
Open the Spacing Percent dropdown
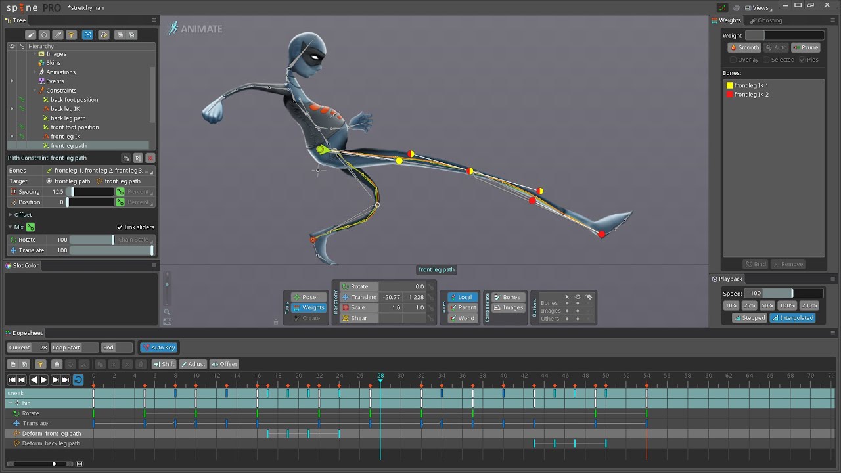click(139, 192)
